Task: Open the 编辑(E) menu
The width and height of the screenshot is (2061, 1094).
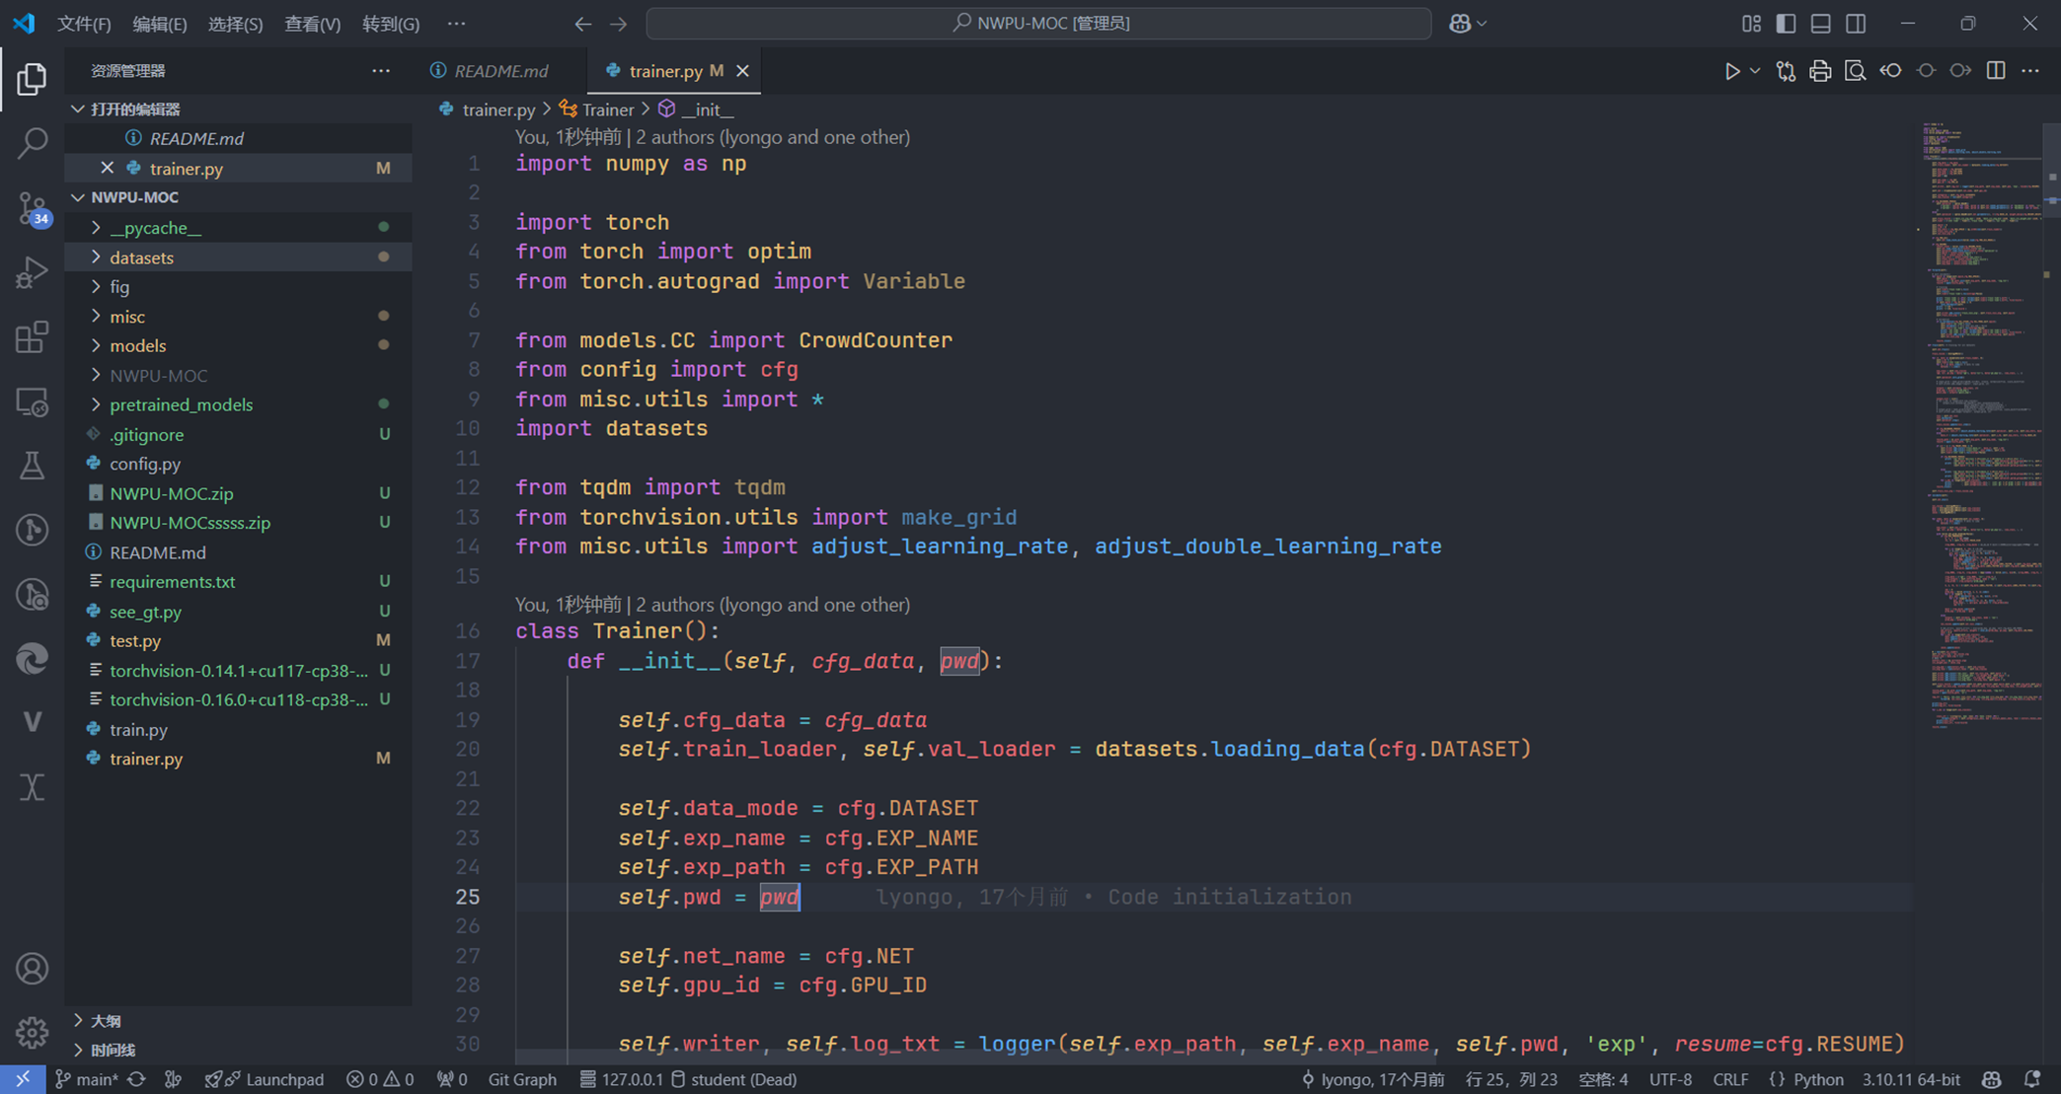Action: [159, 24]
